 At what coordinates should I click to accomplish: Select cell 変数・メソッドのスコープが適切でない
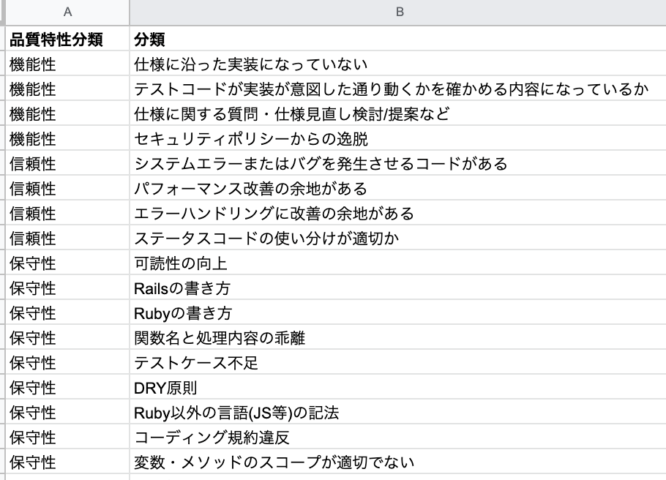(398, 462)
